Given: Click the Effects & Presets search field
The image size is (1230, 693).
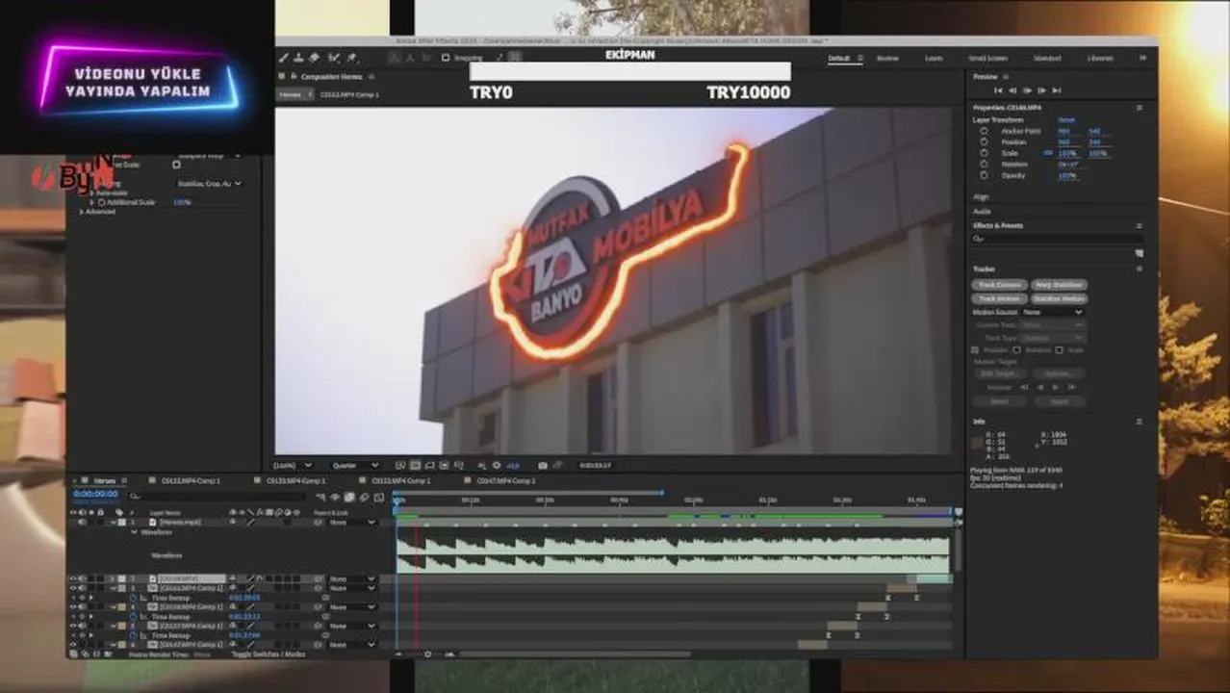Looking at the screenshot, I should 1057,239.
